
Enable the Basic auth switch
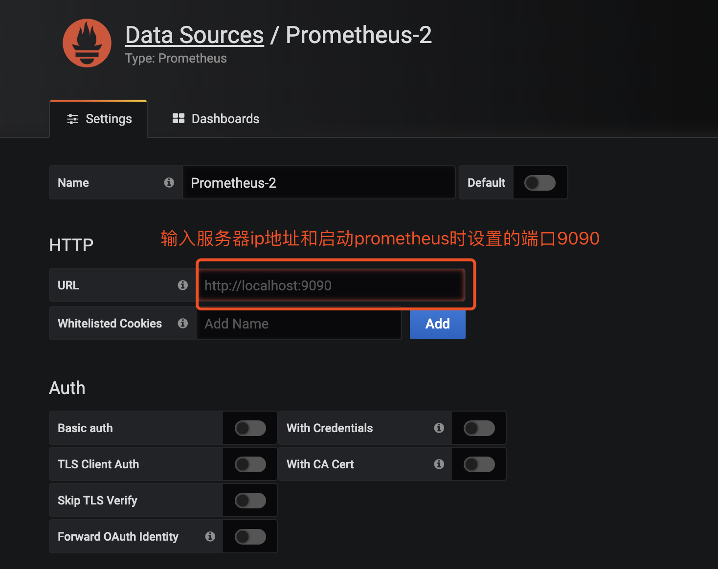(250, 428)
